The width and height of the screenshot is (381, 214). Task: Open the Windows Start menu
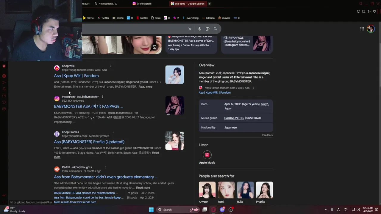point(151,210)
